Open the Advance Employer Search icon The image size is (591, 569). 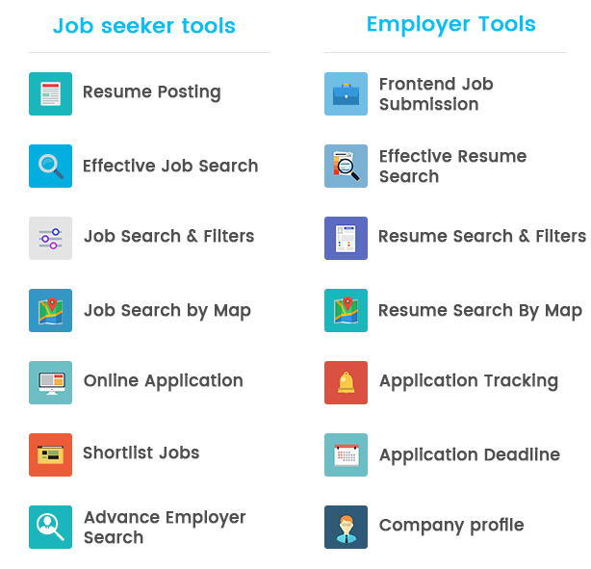[x=50, y=527]
